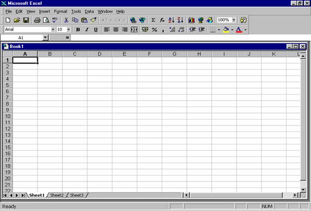Viewport: 311px width, 211px height.
Task: Click the AutoSum sigma icon
Action: tap(153, 20)
